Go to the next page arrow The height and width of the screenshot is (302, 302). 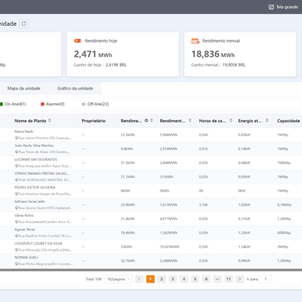(x=240, y=279)
